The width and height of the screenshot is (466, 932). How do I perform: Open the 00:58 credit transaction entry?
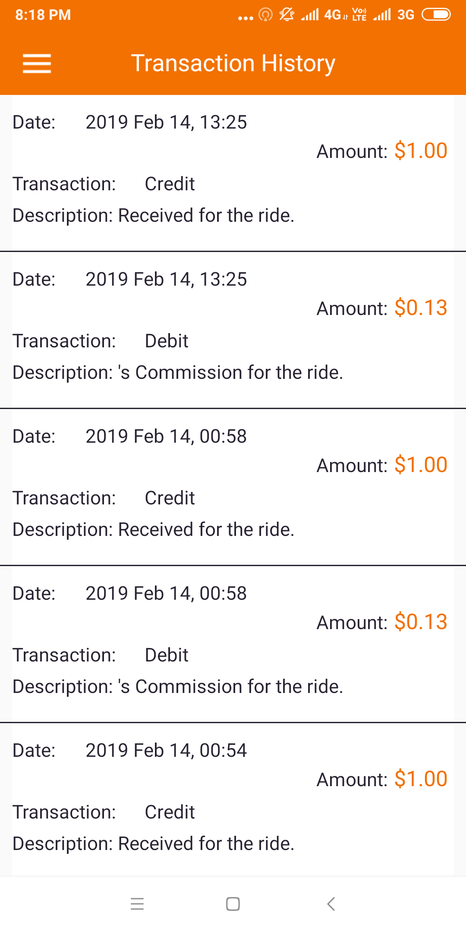[233, 487]
